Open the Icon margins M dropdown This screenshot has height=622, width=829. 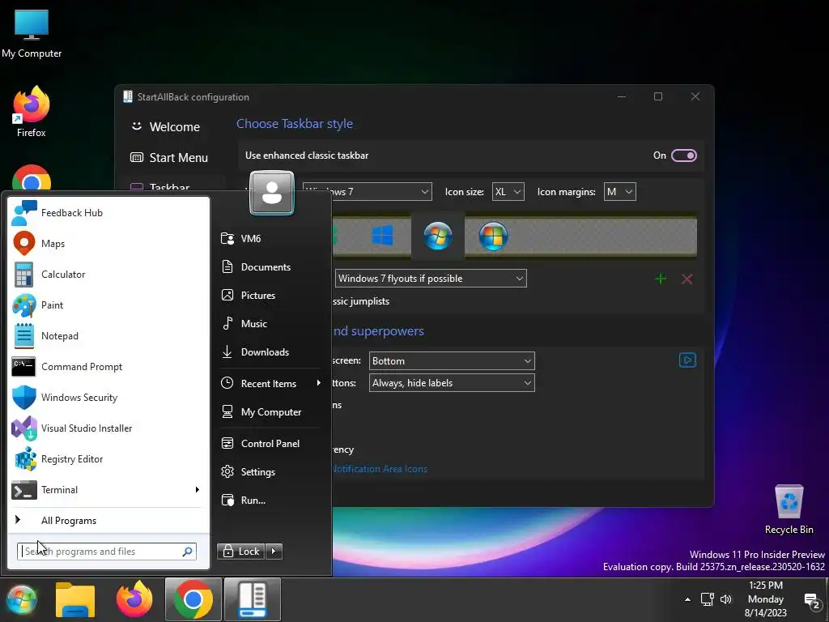pos(619,191)
